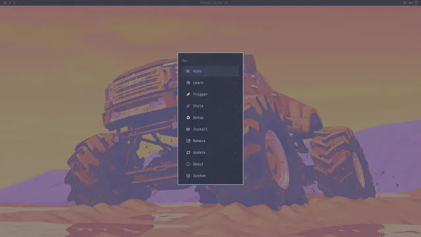Click the Learn chat-bubble icon
421x237 pixels.
(188, 83)
